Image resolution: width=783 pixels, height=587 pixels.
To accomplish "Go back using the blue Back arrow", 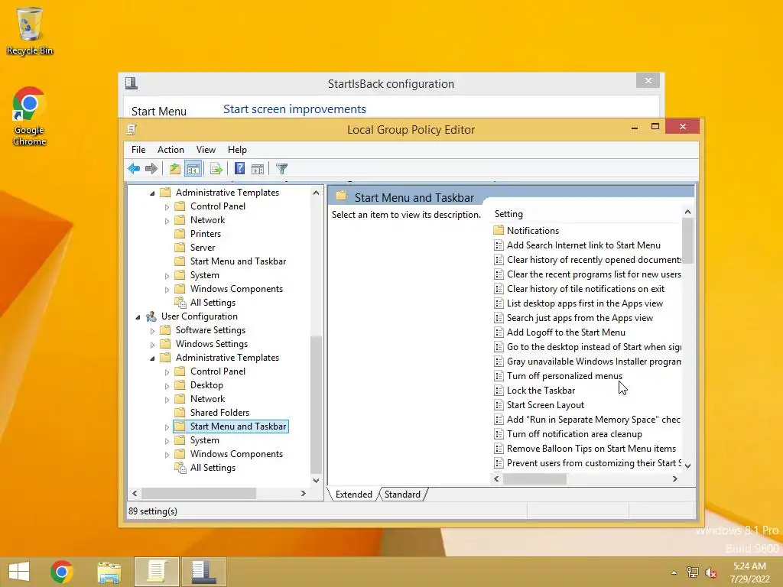I will (134, 169).
